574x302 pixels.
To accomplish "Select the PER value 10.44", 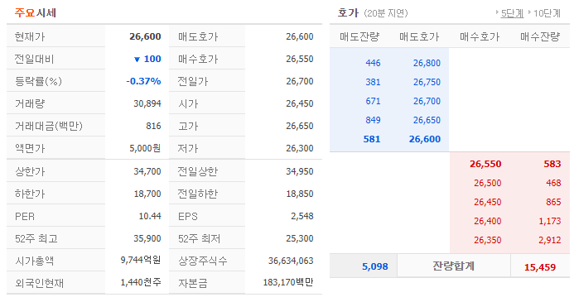I will pyautogui.click(x=150, y=216).
